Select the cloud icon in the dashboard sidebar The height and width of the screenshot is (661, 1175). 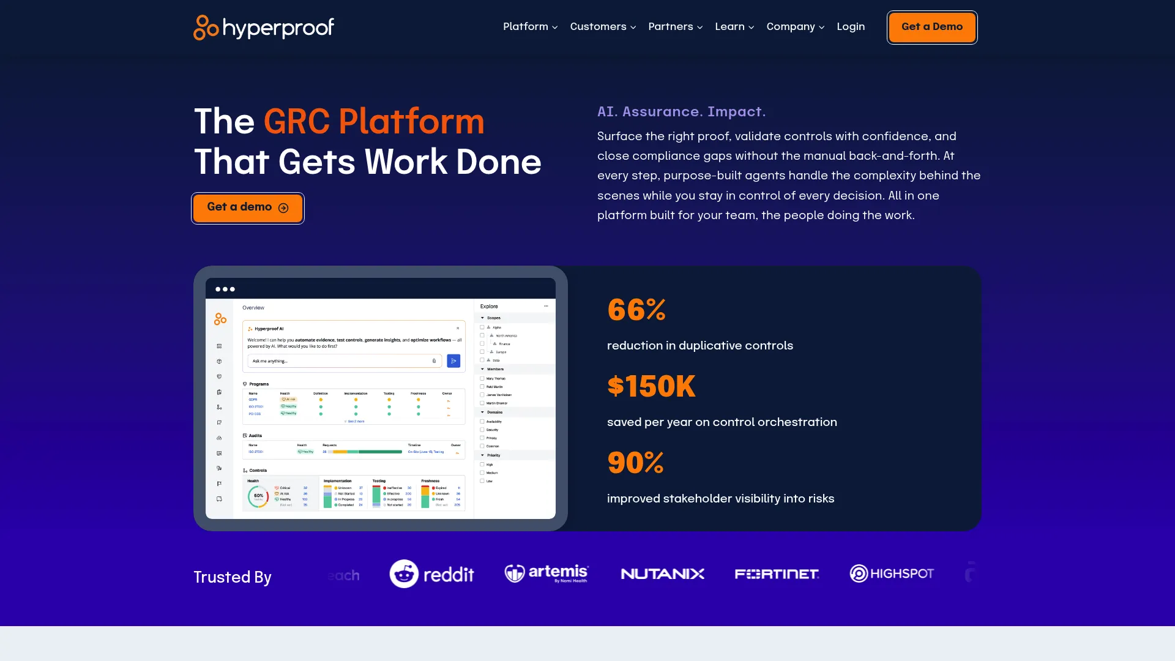point(219,438)
